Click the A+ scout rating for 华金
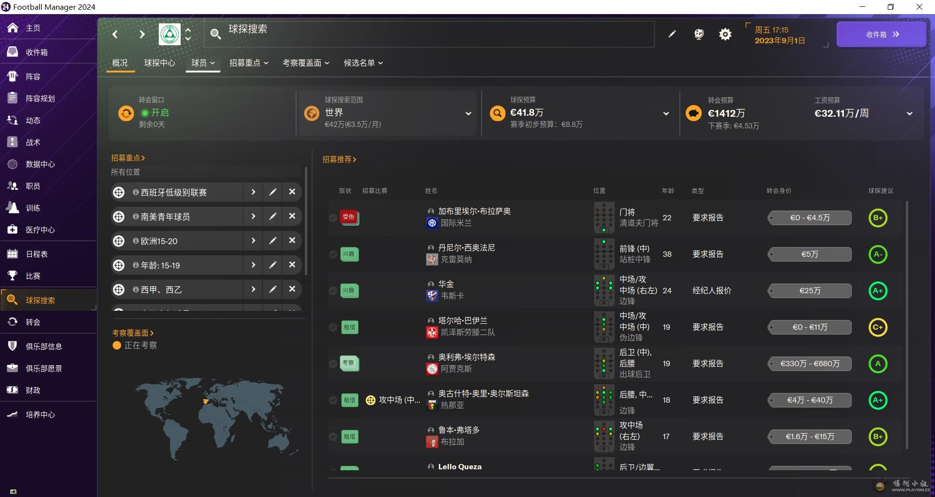This screenshot has width=935, height=497. pyautogui.click(x=878, y=291)
